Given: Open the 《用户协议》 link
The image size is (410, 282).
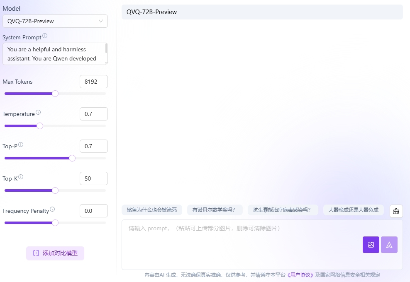Looking at the screenshot, I should (x=300, y=275).
